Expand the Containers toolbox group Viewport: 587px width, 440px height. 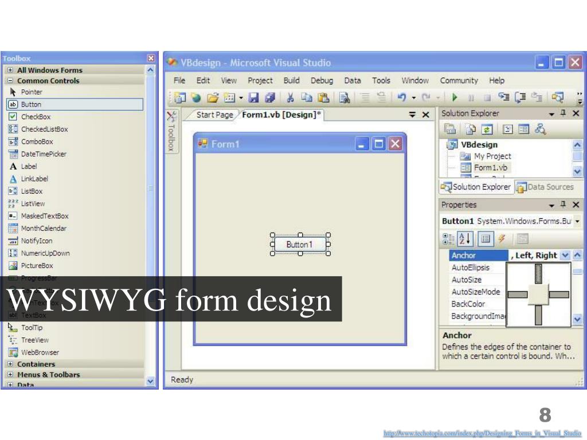(10, 364)
